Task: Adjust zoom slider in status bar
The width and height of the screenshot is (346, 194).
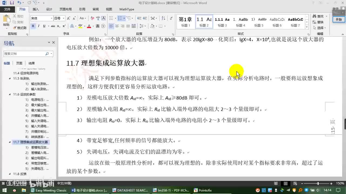Action: point(318,183)
